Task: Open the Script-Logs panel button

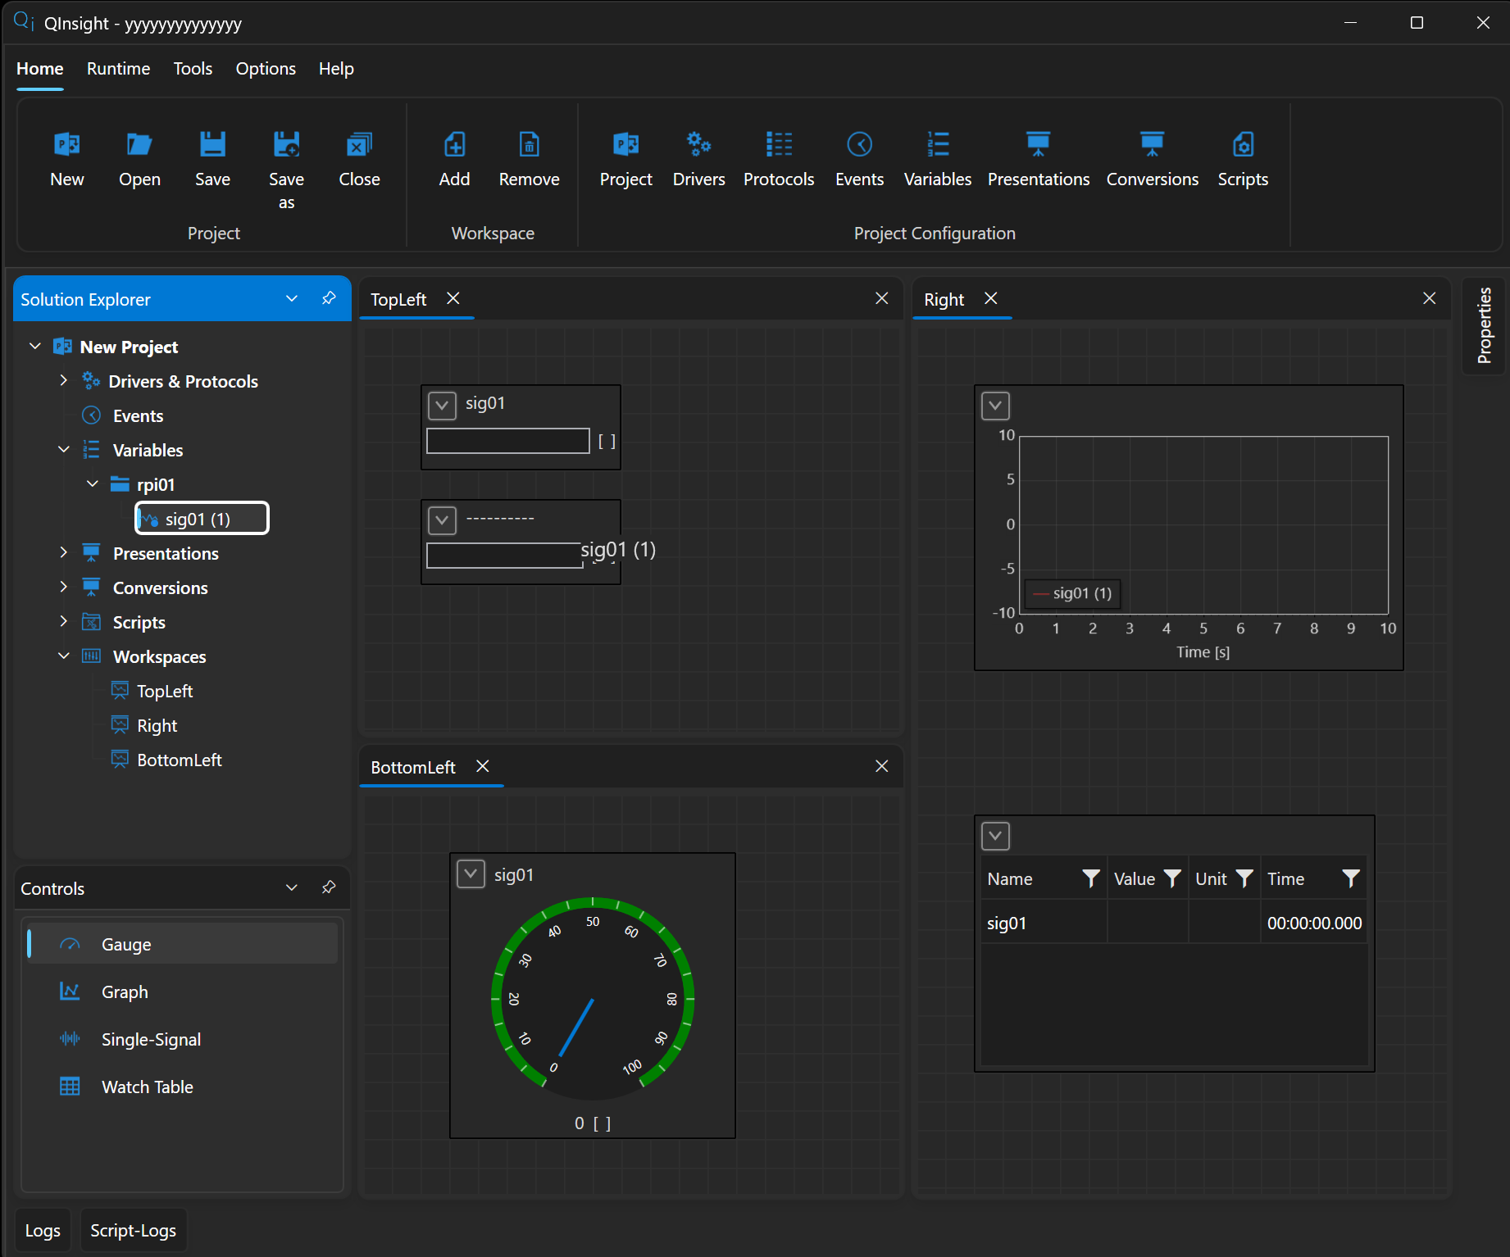Action: (x=133, y=1230)
